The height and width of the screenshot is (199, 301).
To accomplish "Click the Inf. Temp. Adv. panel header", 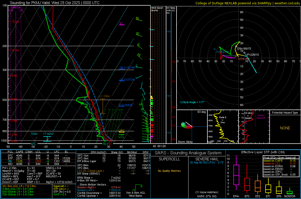I will pos(171,10).
